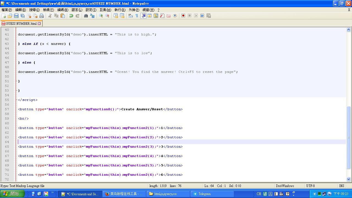
Task: Toggle show all characters pilcrow
Action: [x=137, y=16]
